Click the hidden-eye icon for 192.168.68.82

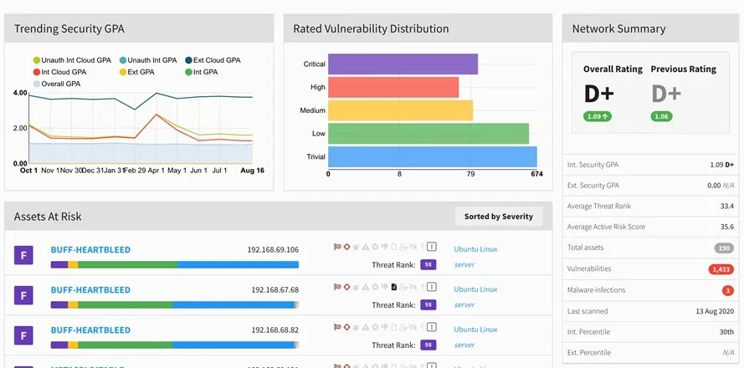(413, 327)
